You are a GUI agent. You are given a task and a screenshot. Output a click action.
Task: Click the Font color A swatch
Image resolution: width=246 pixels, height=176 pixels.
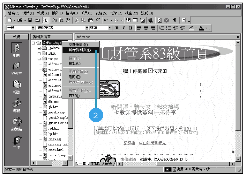(x=201, y=28)
